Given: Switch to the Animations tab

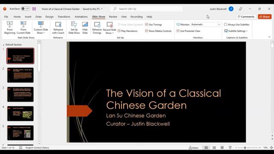Looking at the screenshot, I should point(81,17).
